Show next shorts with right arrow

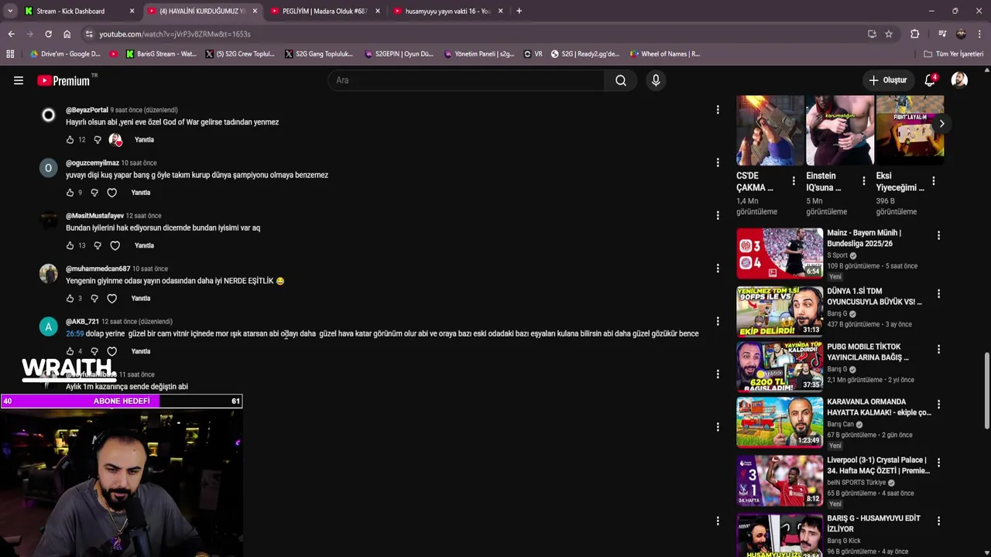point(941,124)
